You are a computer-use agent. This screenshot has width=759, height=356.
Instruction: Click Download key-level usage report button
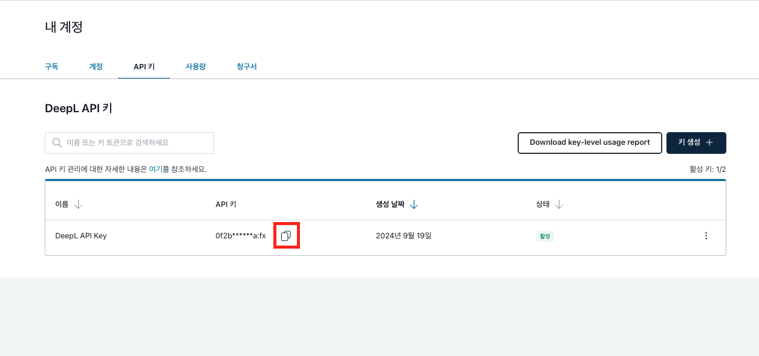[x=590, y=143]
